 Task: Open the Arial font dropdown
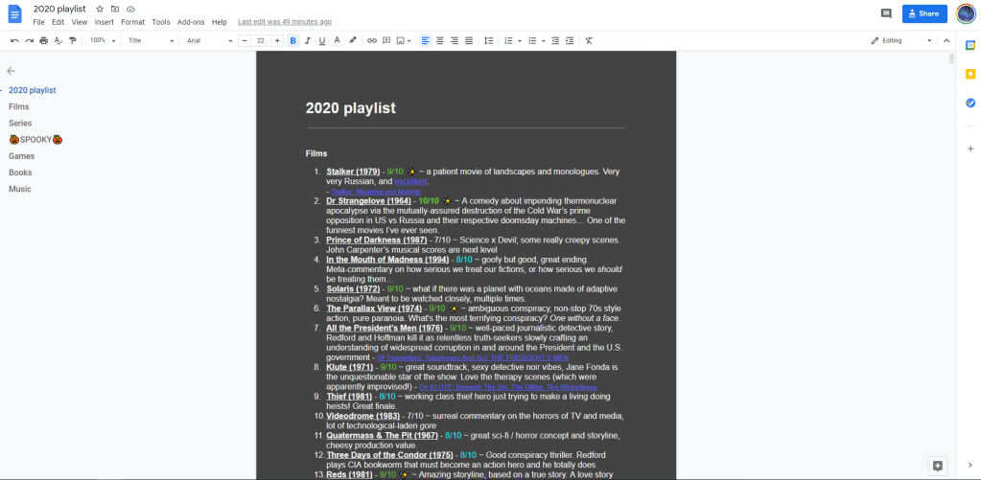click(x=209, y=41)
